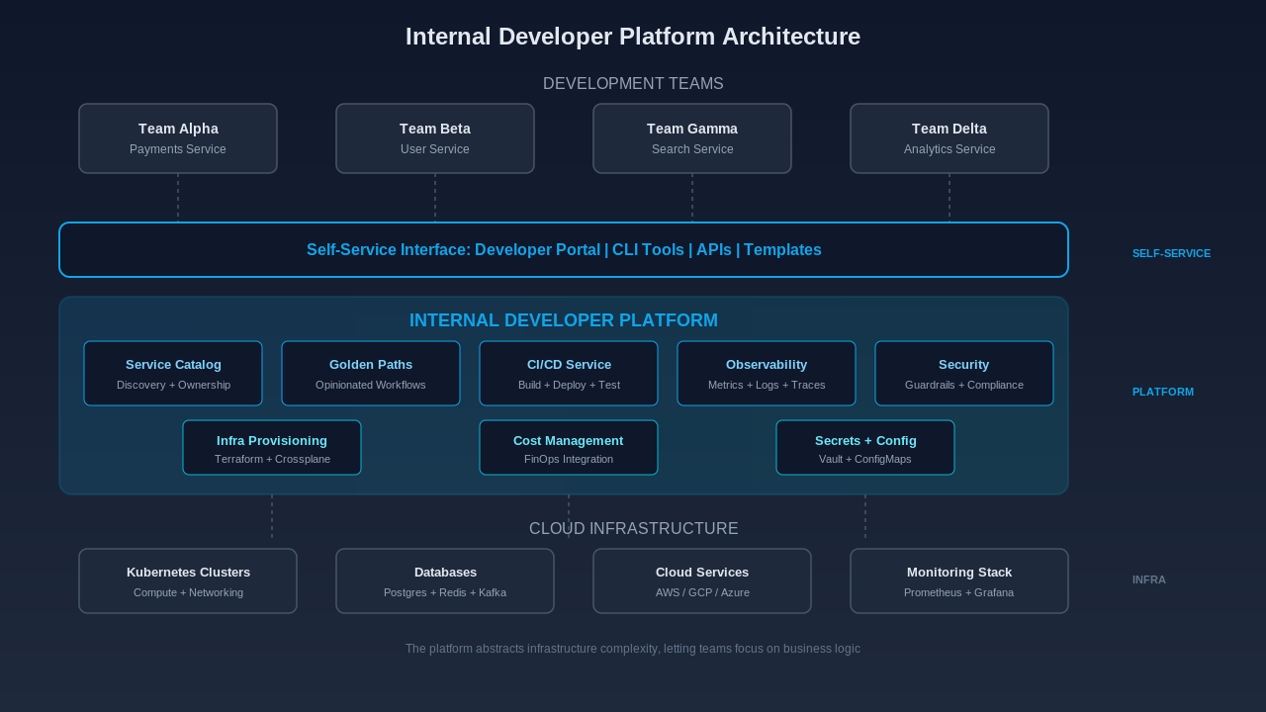
Task: Open the Security card
Action: tap(964, 374)
